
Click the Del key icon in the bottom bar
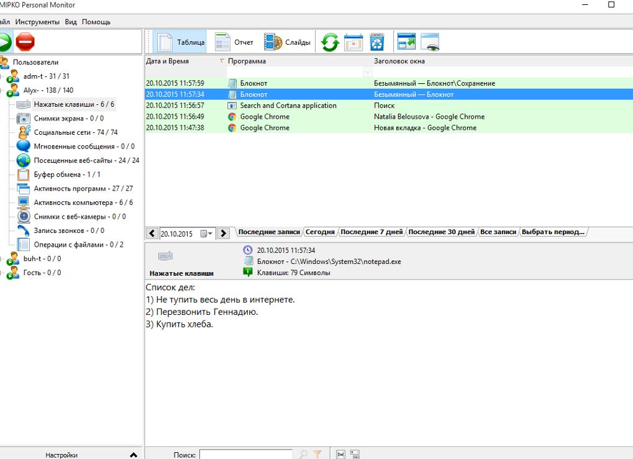[340, 454]
